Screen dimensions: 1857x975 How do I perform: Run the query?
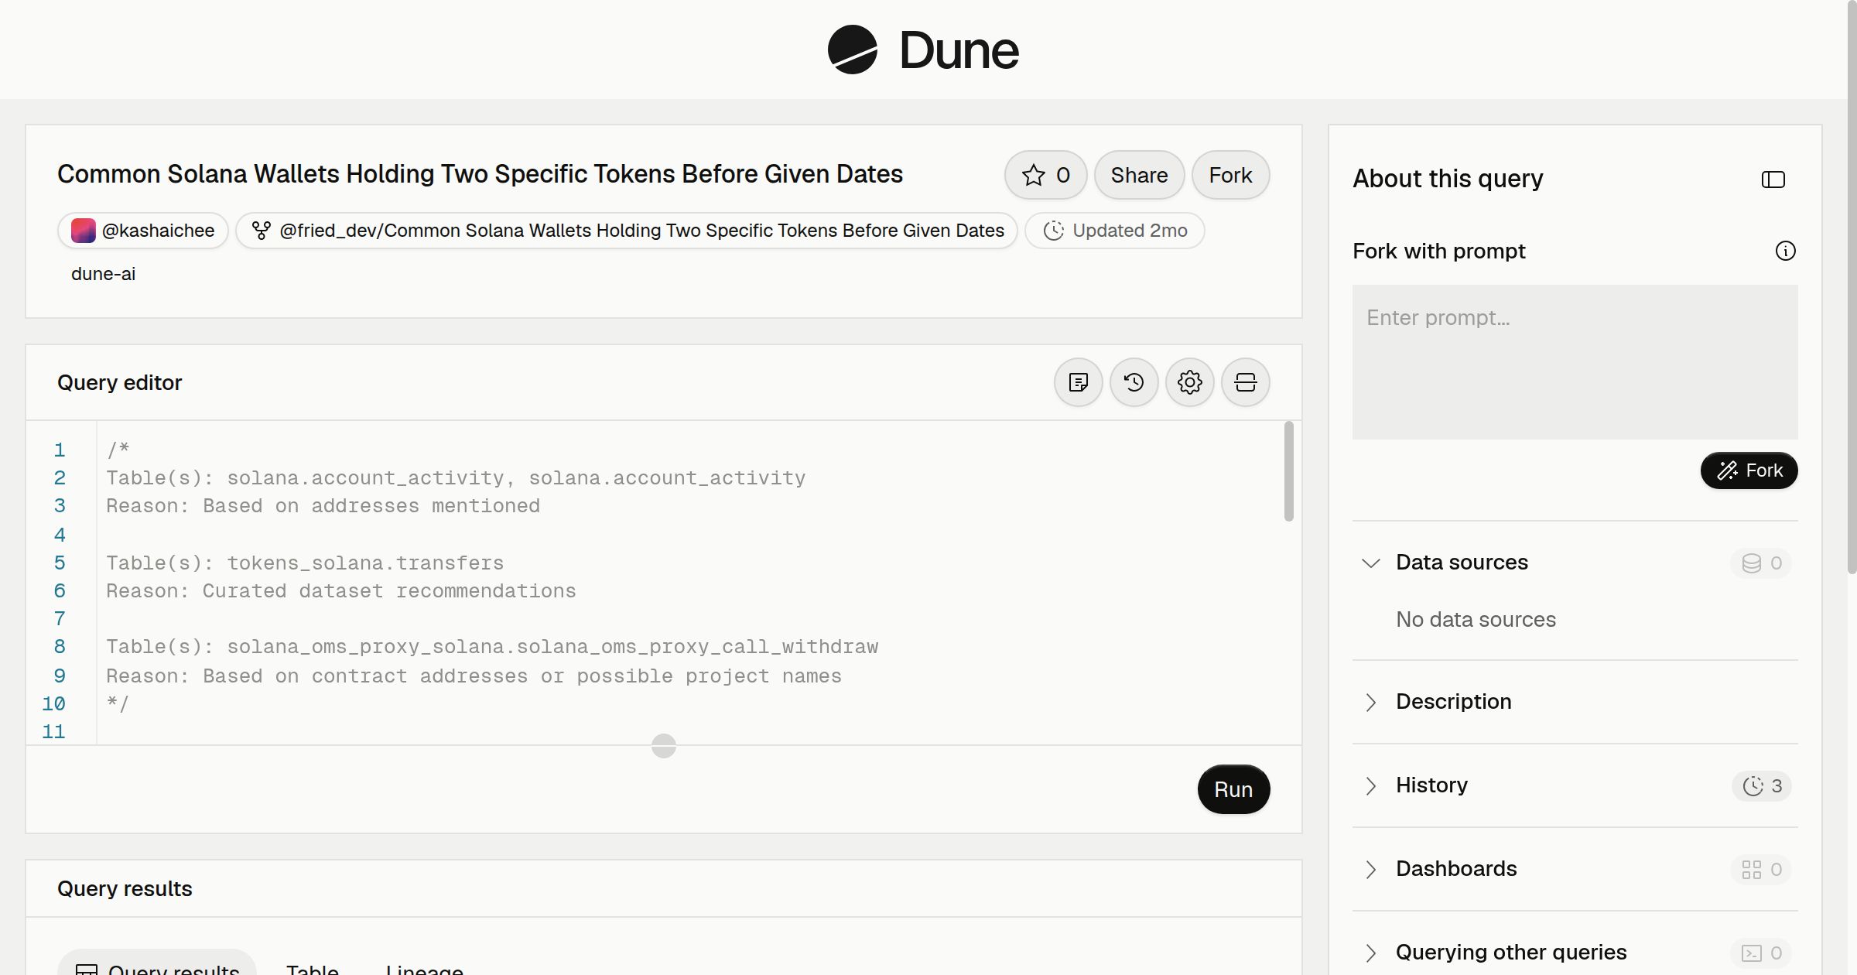[1233, 789]
